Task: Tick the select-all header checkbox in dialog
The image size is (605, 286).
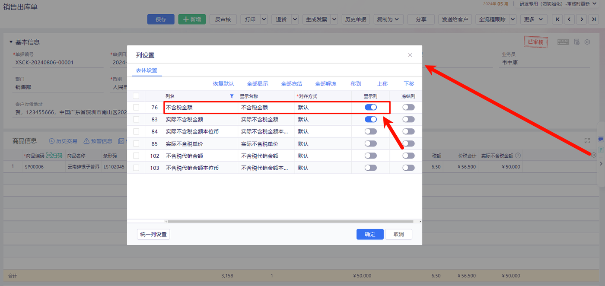Action: [x=136, y=96]
